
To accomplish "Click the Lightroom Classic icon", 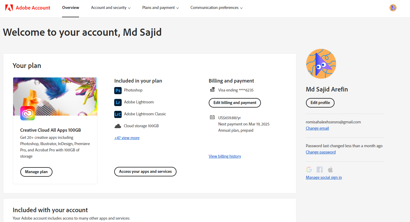I will point(118,114).
